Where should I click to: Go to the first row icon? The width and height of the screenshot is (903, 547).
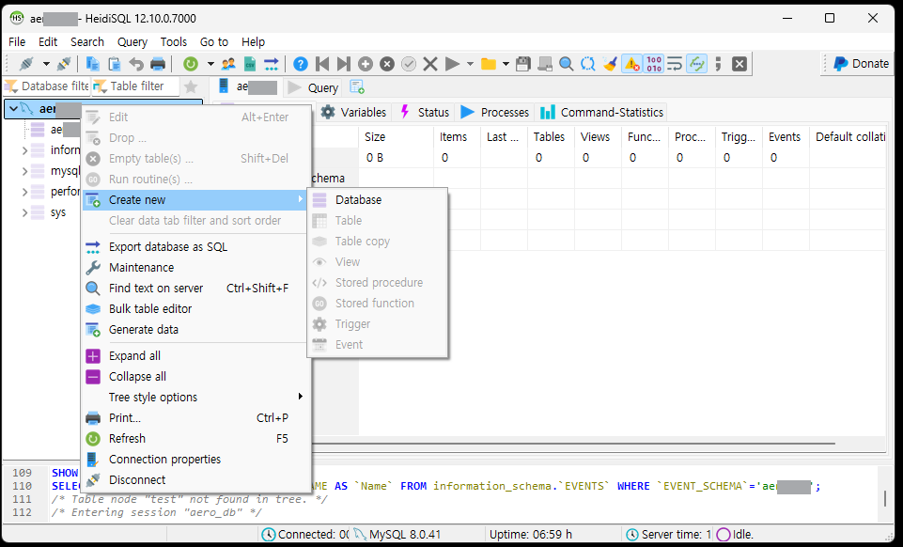click(322, 64)
